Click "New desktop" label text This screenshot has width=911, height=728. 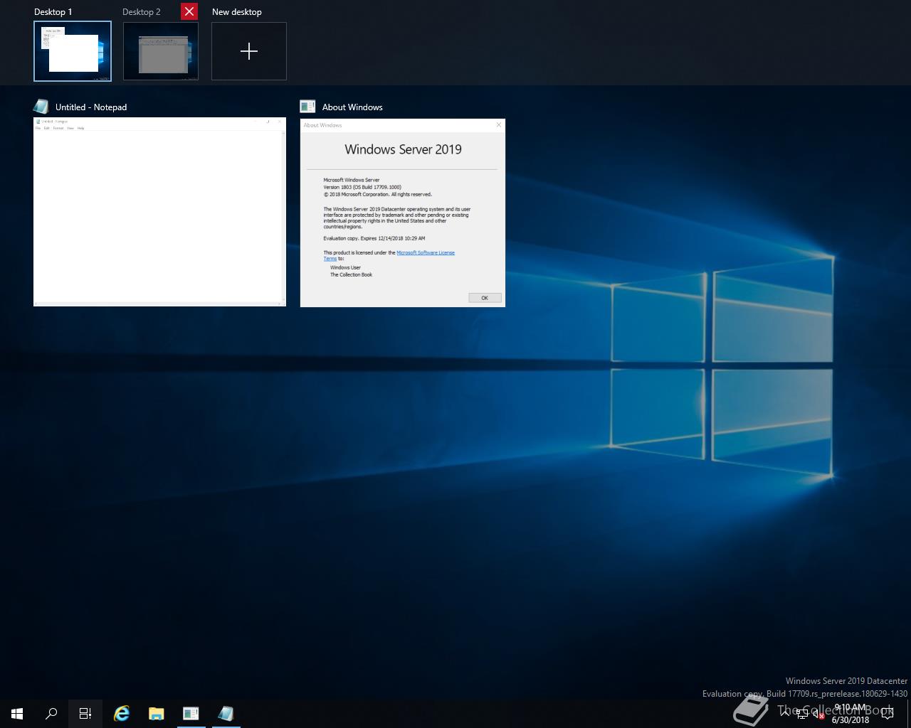(x=236, y=12)
